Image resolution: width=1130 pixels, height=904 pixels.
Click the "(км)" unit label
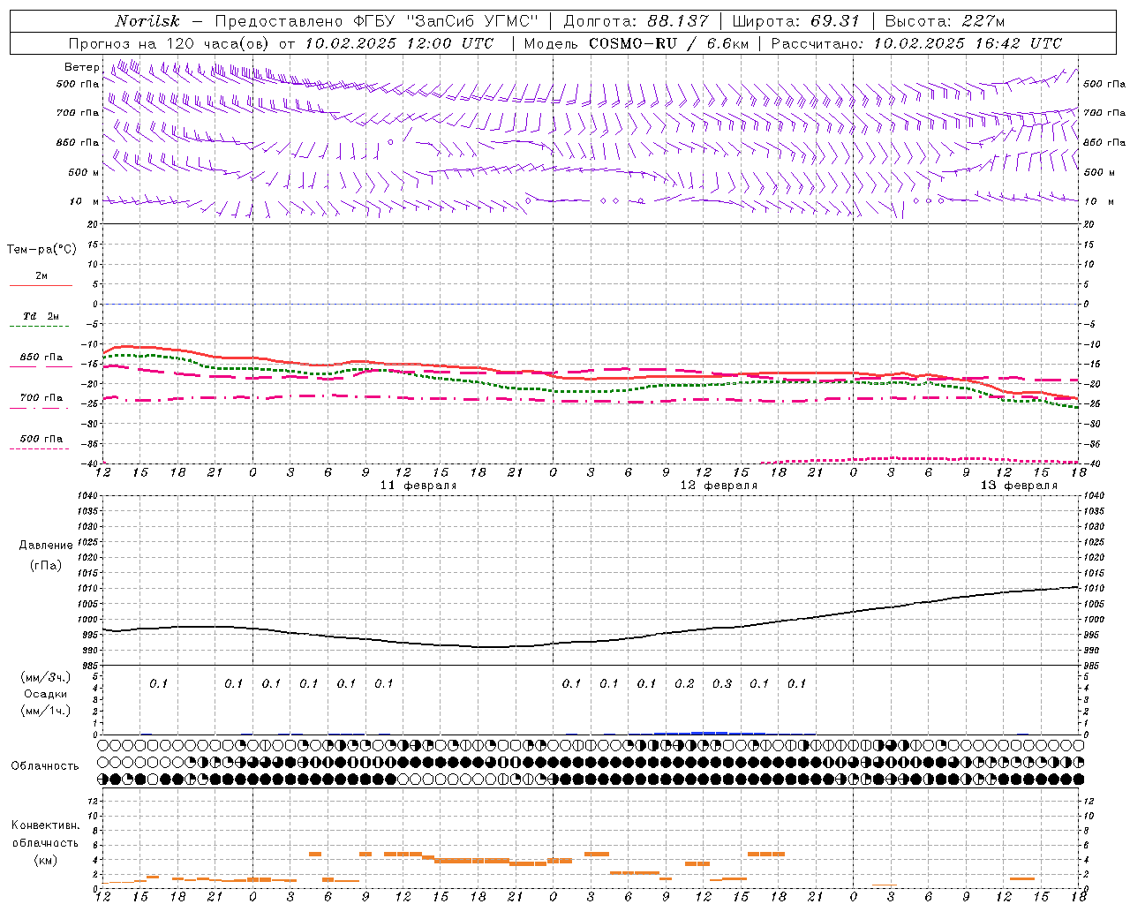46,860
